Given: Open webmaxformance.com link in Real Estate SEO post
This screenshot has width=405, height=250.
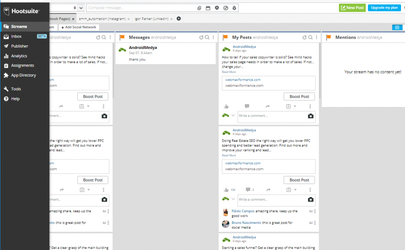Looking at the screenshot, I should coord(243,163).
